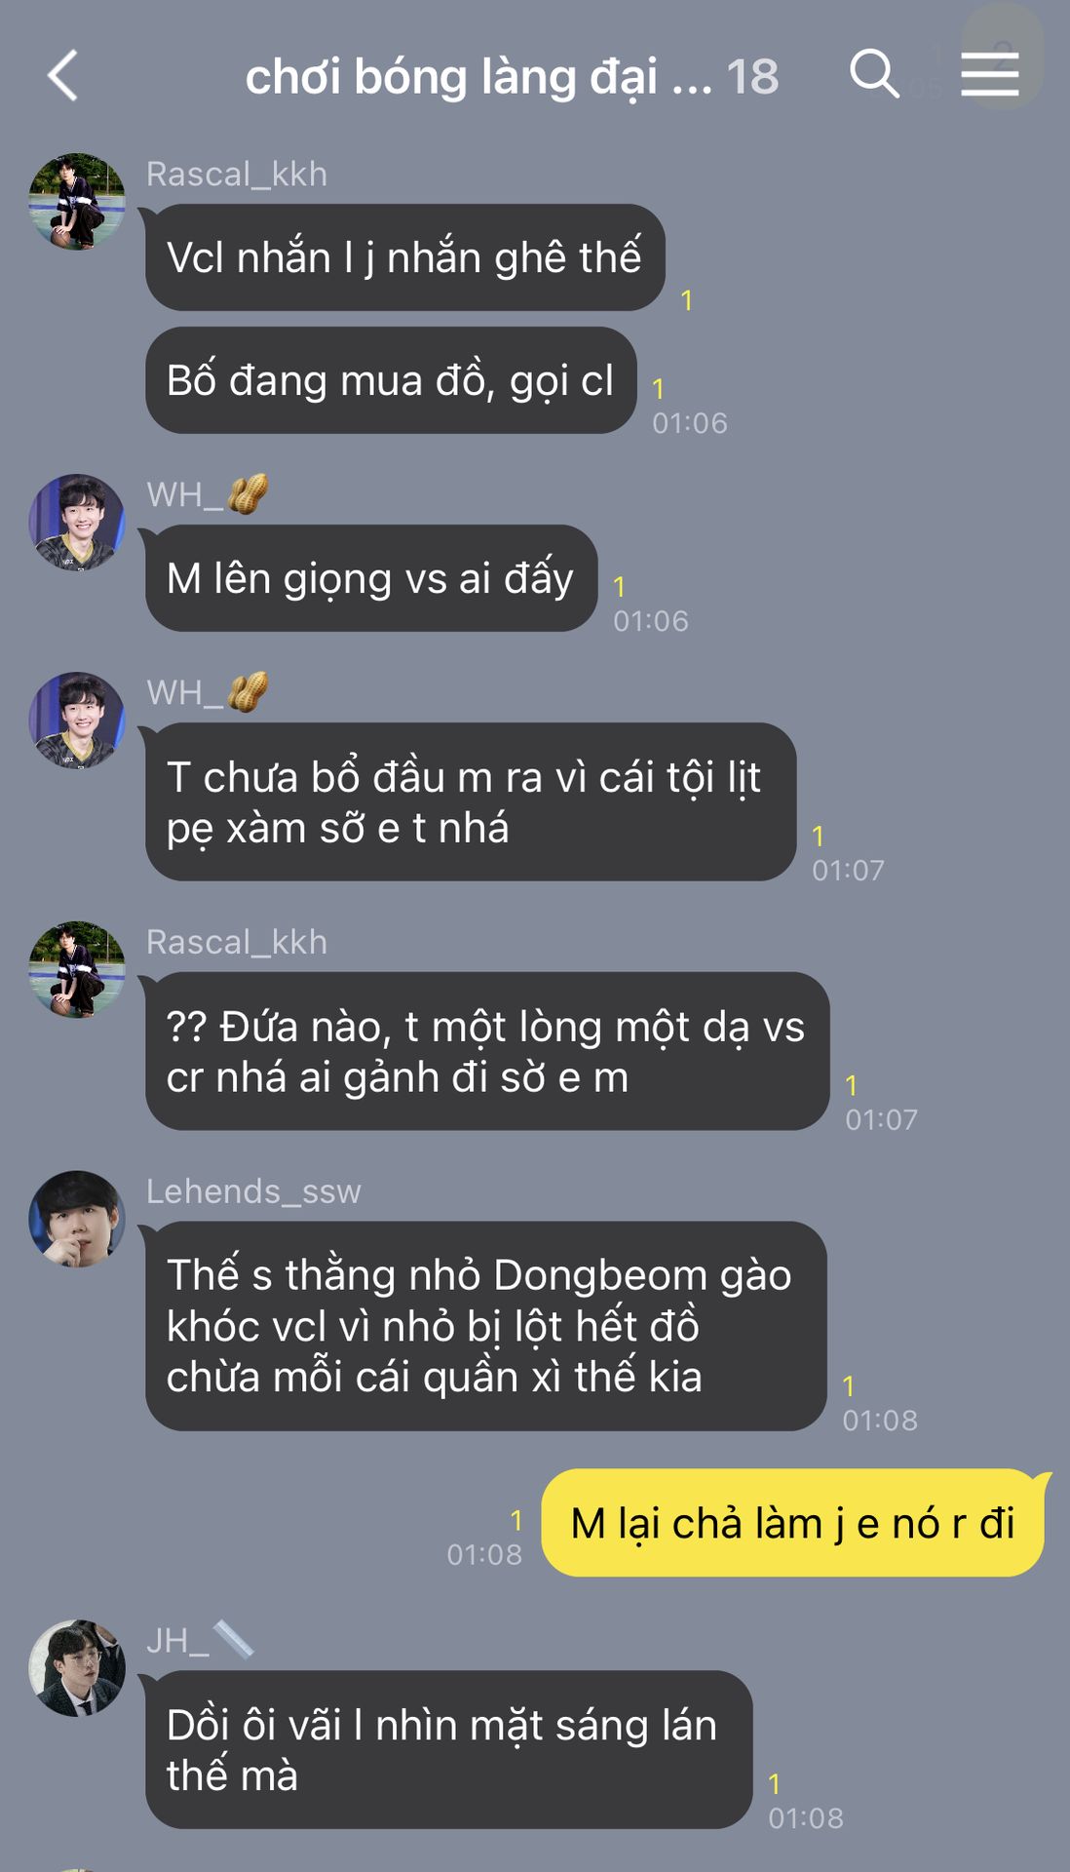The height and width of the screenshot is (1872, 1070).
Task: Tap the member count 18
Action: click(752, 76)
